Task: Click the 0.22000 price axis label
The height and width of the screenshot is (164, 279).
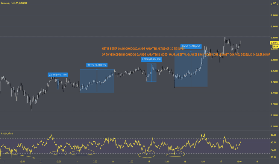Action: [x=274, y=93]
